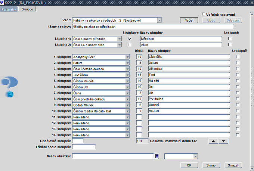Expand the Skupina 1 dropdown
Screen dimensions: 254x171
click(x=120, y=39)
